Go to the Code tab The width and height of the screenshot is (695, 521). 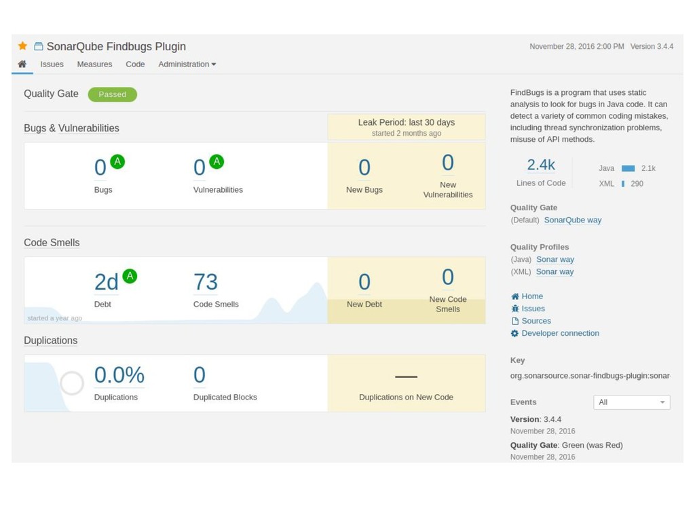click(x=135, y=64)
